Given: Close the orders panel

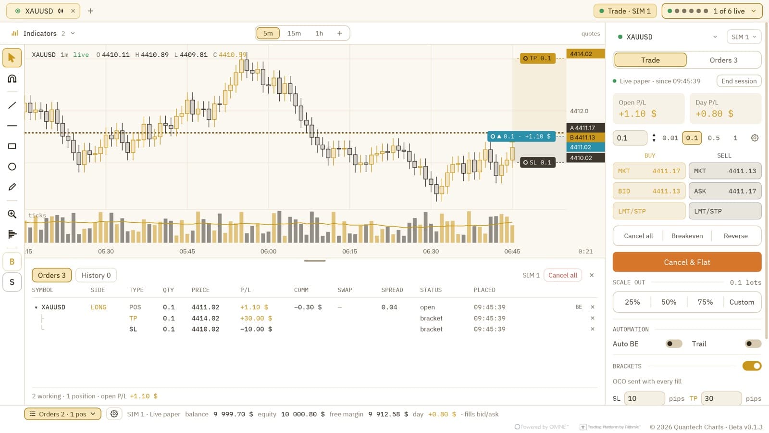Looking at the screenshot, I should click(x=592, y=275).
